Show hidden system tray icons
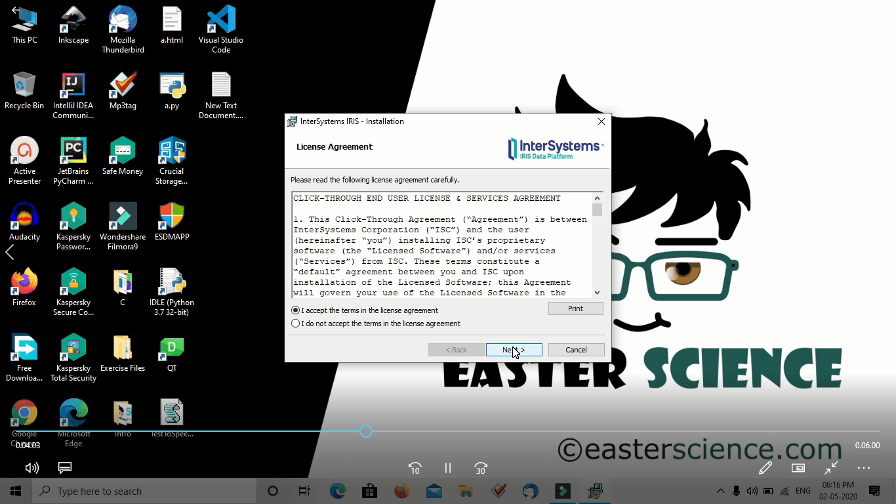The width and height of the screenshot is (896, 504). pyautogui.click(x=720, y=491)
